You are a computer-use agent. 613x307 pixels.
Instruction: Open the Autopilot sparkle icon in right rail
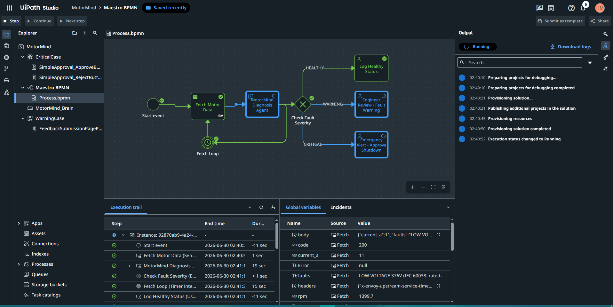[x=605, y=69]
